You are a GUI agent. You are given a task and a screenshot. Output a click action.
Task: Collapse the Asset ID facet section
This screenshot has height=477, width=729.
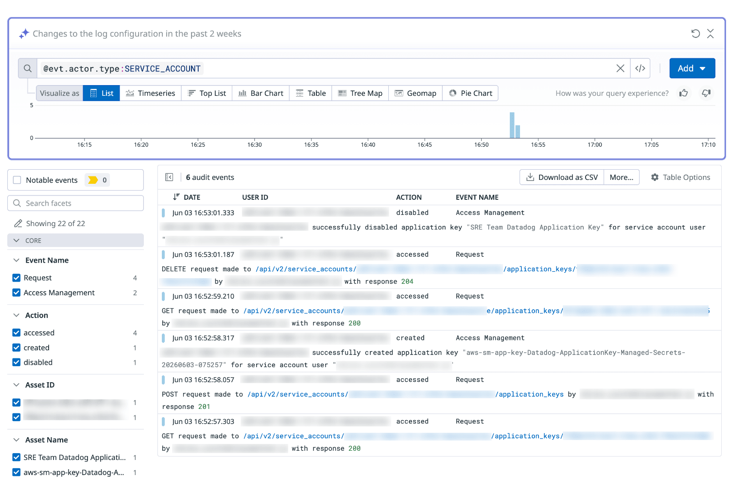(17, 385)
